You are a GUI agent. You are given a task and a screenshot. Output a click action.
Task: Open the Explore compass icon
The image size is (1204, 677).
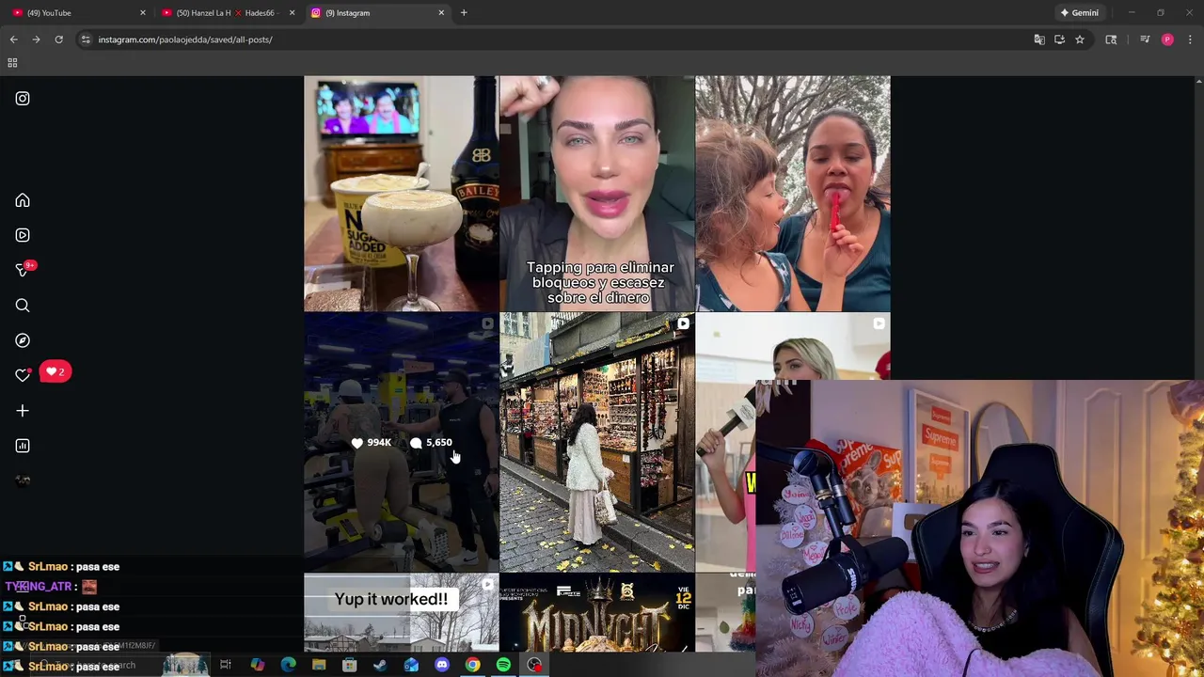[x=23, y=340]
